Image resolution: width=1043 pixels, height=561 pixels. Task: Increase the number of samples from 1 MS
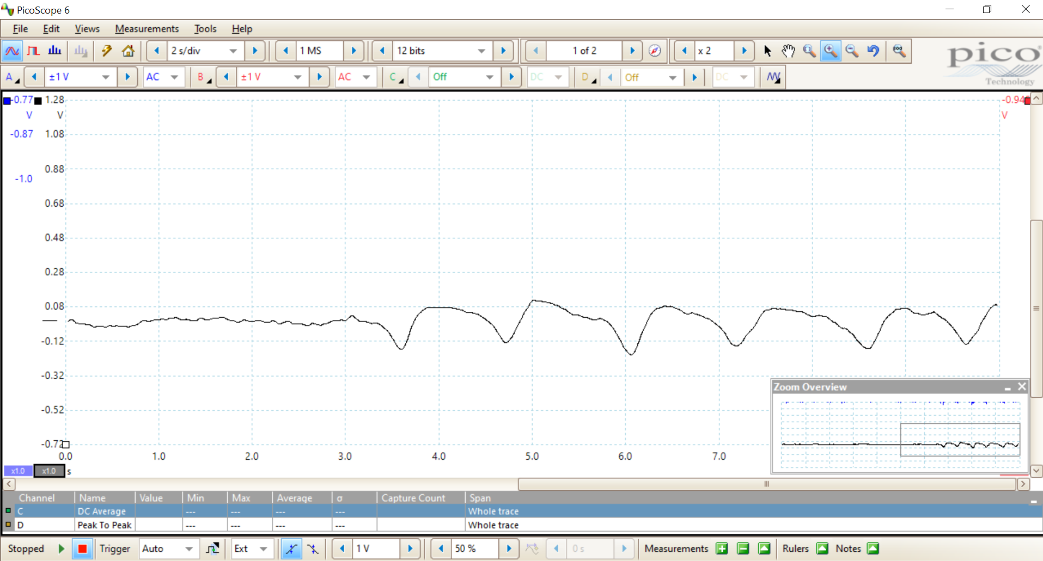click(353, 51)
